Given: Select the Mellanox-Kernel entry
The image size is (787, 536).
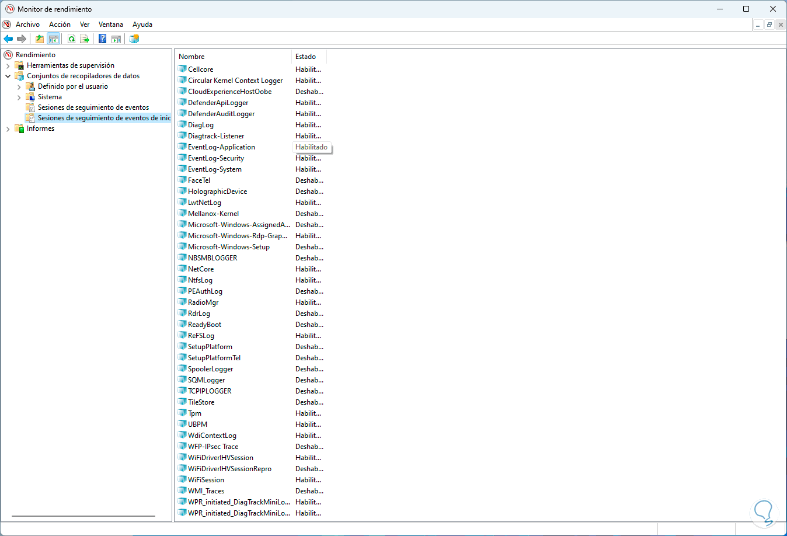Looking at the screenshot, I should tap(213, 214).
